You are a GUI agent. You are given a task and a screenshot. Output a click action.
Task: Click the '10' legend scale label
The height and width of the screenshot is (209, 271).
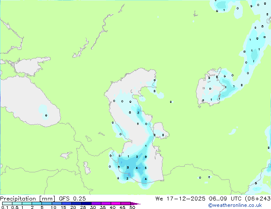point(53,207)
